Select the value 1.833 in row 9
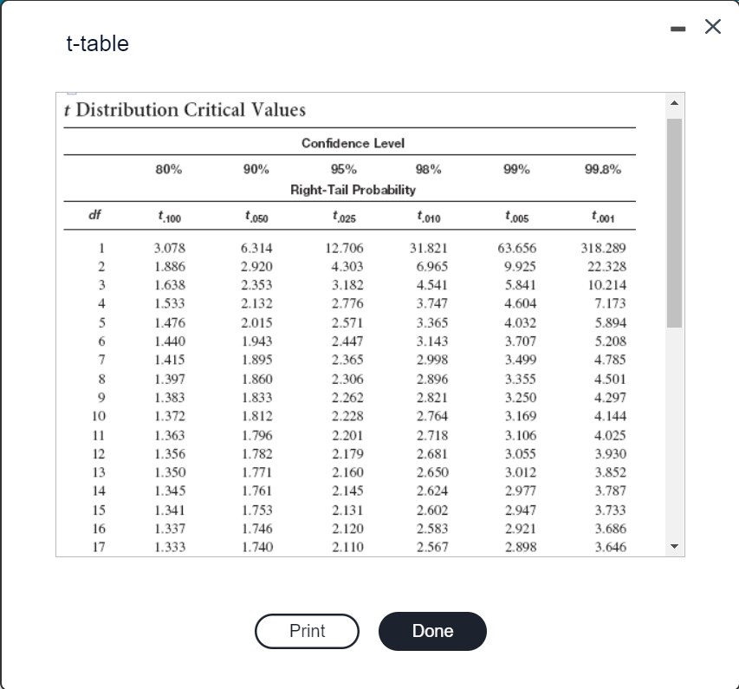 click(256, 398)
